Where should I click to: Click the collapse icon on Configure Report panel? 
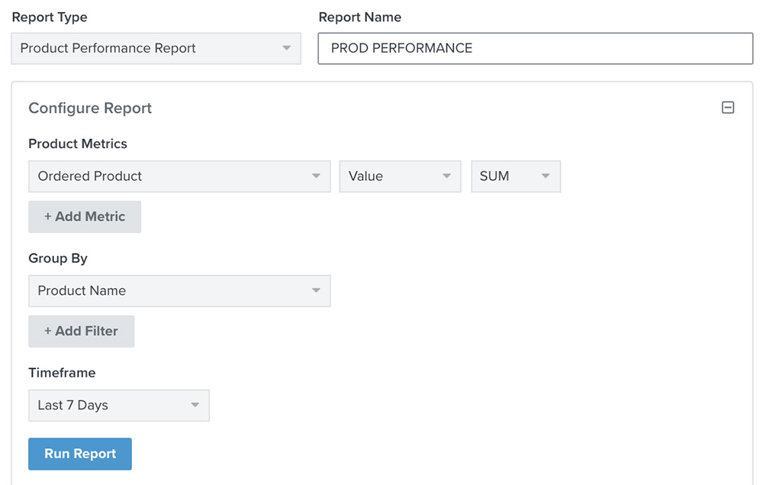pos(728,108)
